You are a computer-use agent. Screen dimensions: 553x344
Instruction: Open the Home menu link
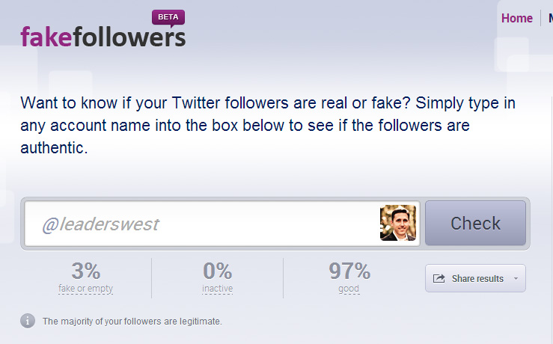(516, 18)
